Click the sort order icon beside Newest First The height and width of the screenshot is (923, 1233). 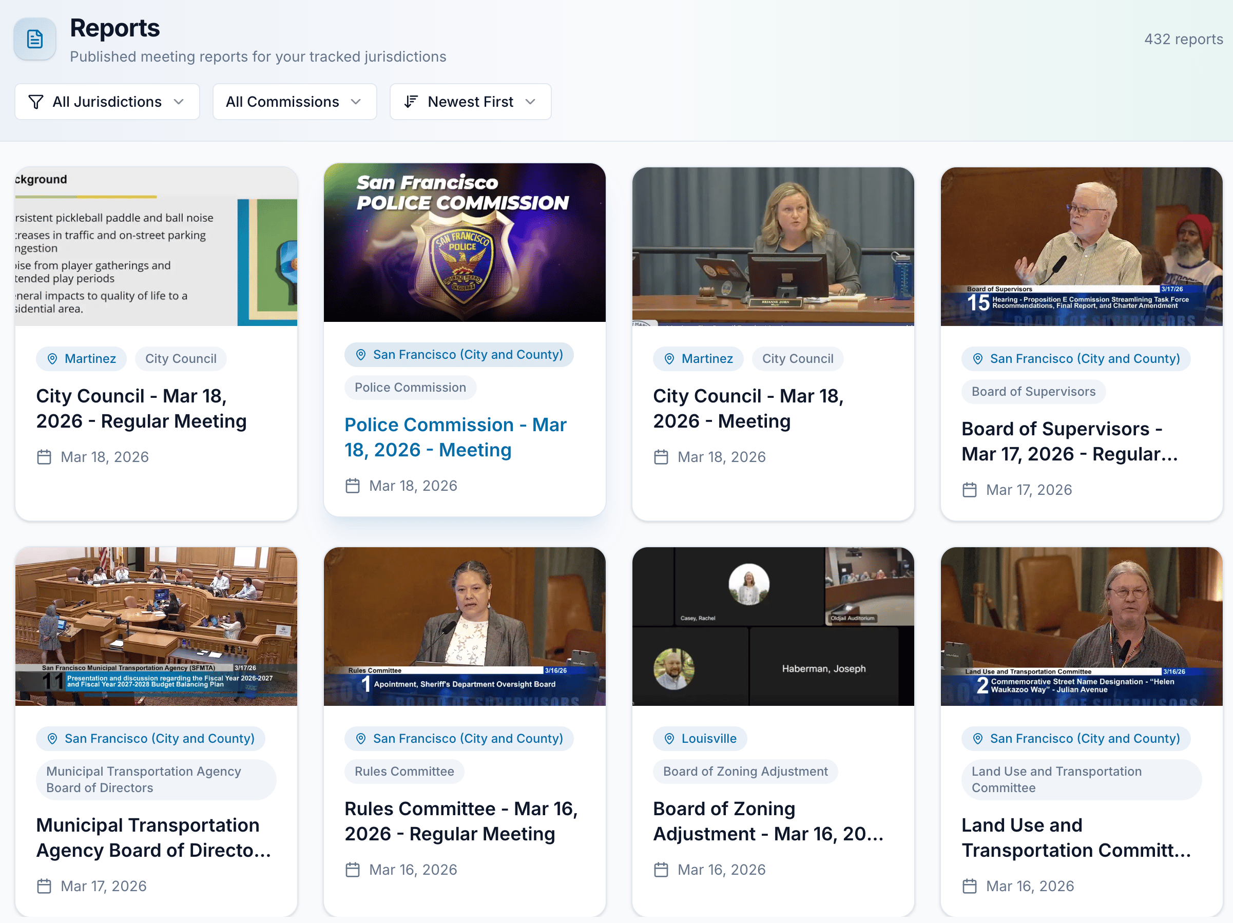pos(411,102)
